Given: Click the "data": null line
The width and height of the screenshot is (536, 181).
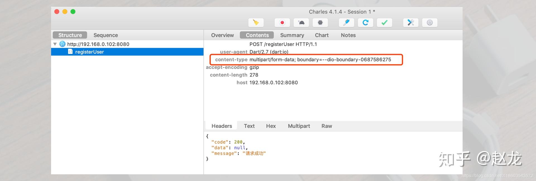Looking at the screenshot, I should click(x=229, y=148).
